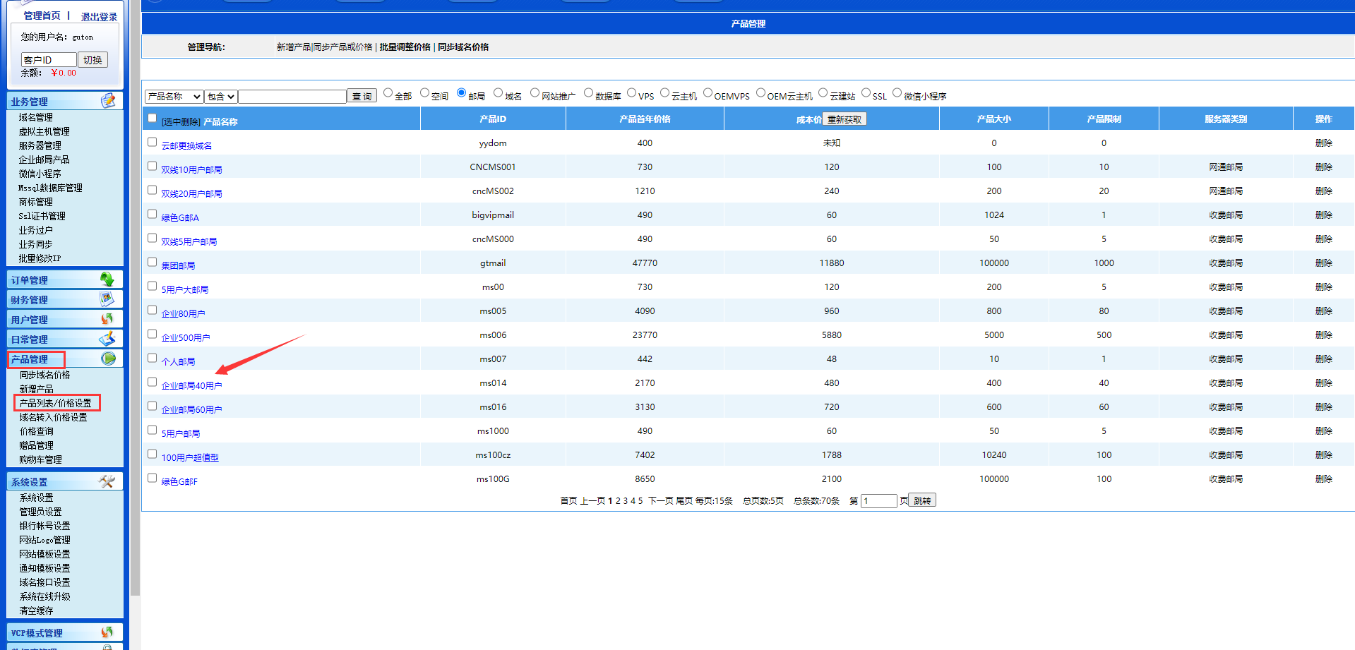The width and height of the screenshot is (1355, 650).
Task: Click the green play icon beside 产品管理
Action: (x=108, y=359)
